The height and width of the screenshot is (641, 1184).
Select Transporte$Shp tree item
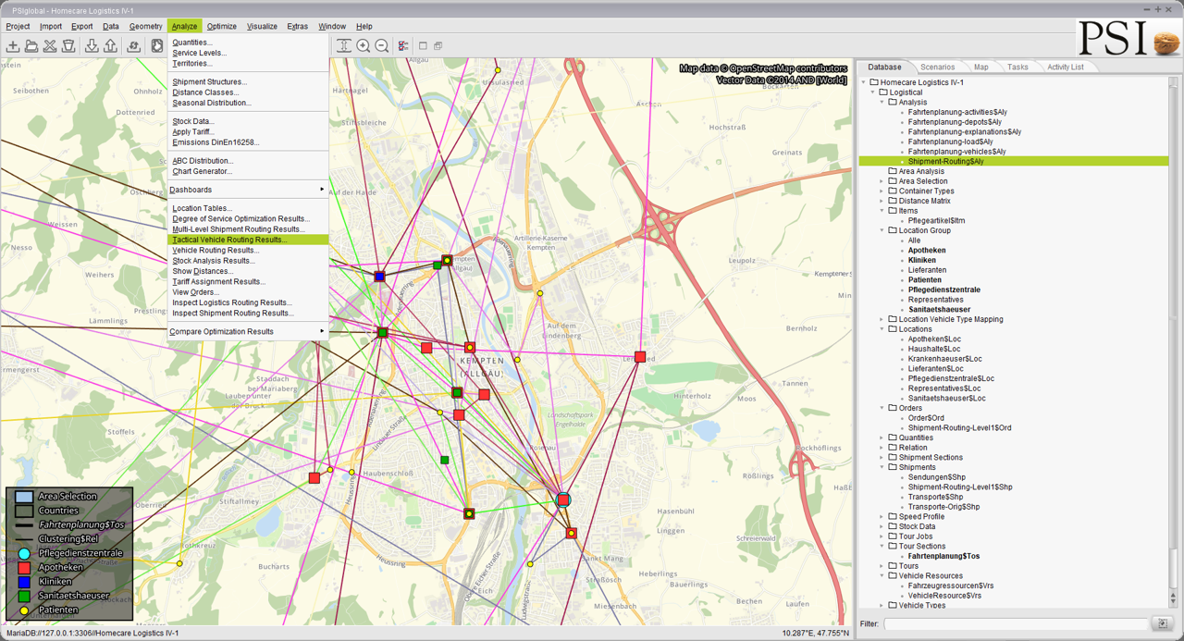tap(935, 497)
